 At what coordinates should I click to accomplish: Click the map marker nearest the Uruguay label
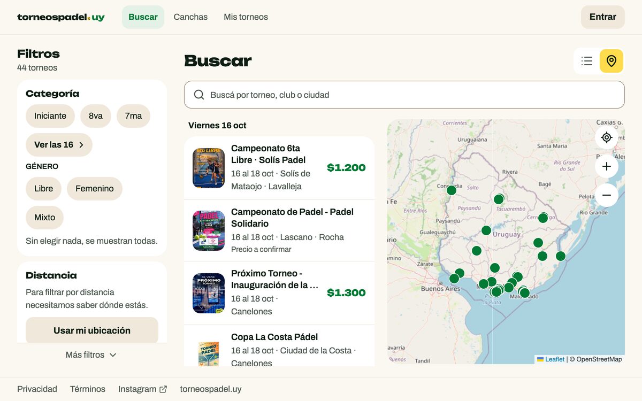pyautogui.click(x=486, y=230)
